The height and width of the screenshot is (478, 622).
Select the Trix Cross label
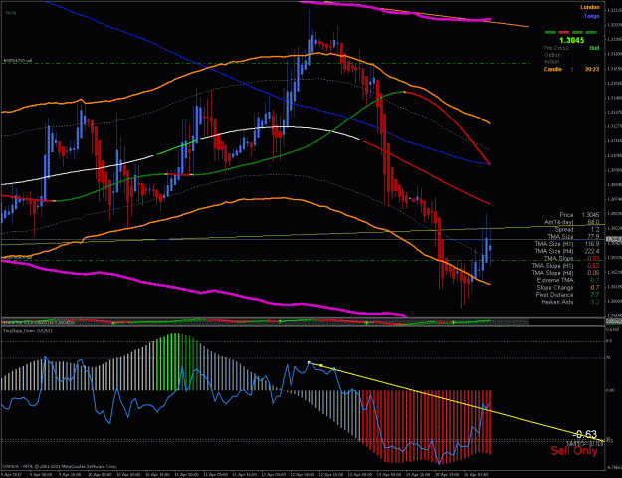coord(555,48)
